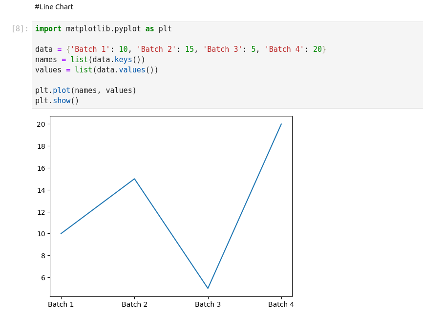The image size is (423, 316).
Task: Click the 'Batch 1' x-axis label
Action: 61,304
